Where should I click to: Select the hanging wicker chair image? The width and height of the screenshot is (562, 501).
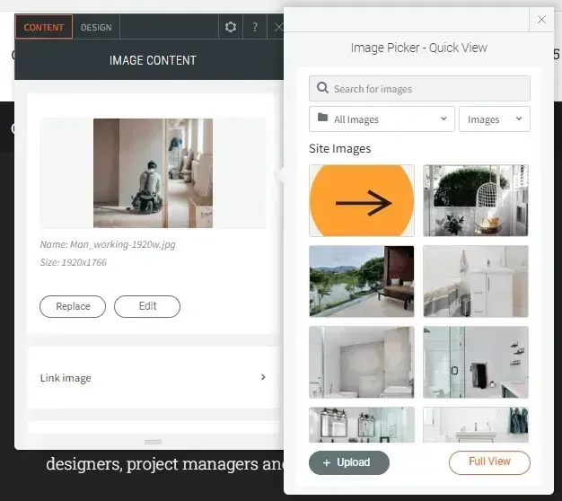476,201
